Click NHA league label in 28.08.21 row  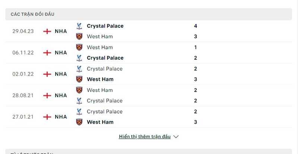61,95
